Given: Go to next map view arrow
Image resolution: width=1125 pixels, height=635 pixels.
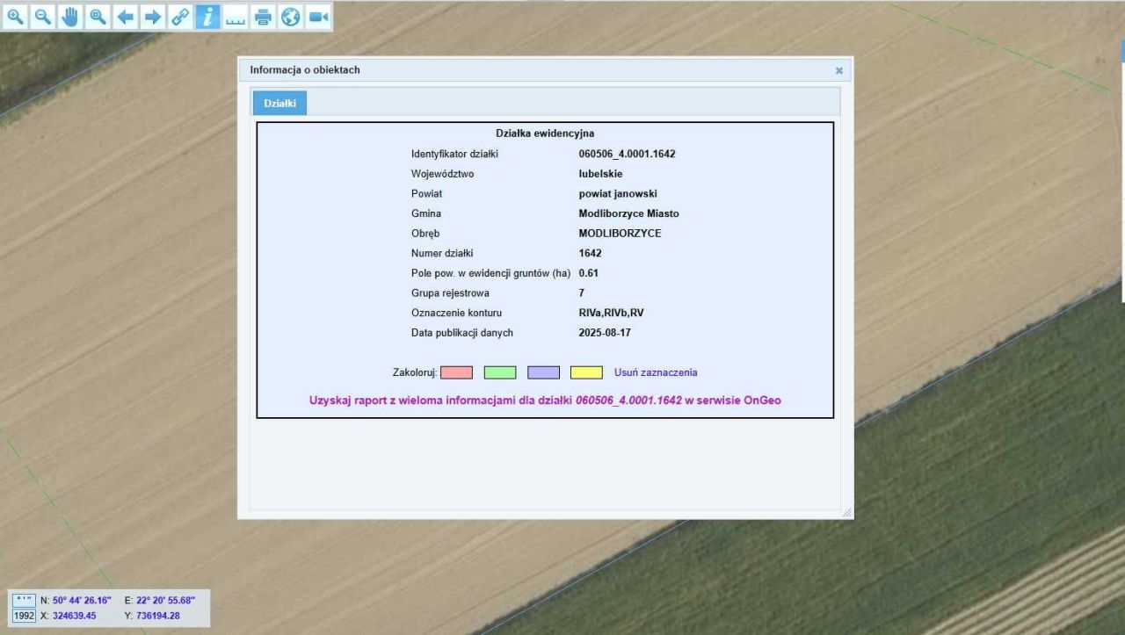Looking at the screenshot, I should point(152,16).
